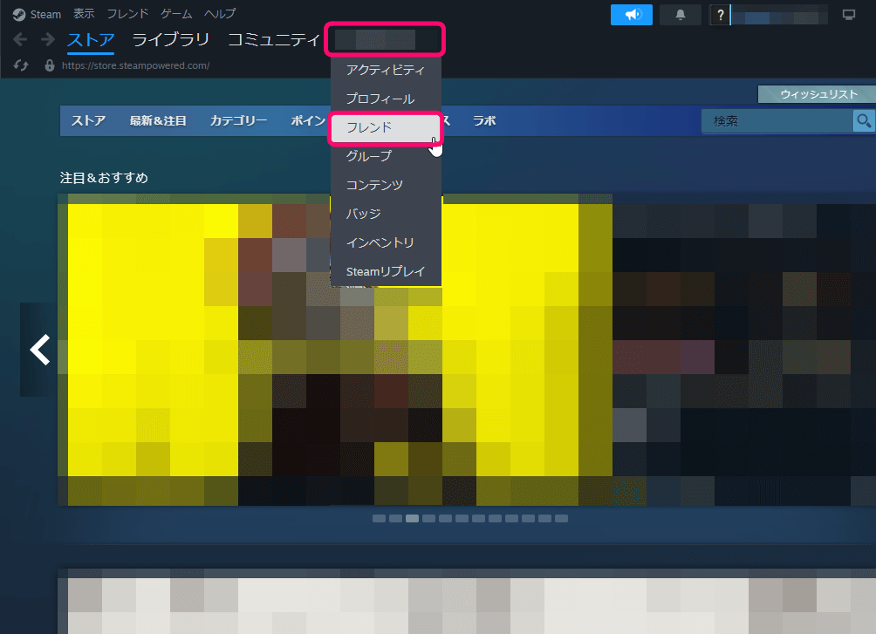Click the 検索 store search field
The image size is (876, 634).
[x=777, y=121]
